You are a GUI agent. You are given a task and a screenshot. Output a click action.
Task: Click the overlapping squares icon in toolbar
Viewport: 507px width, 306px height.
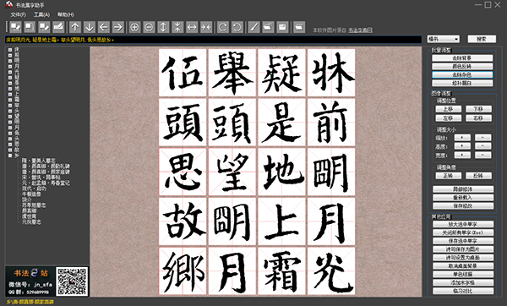click(x=30, y=27)
